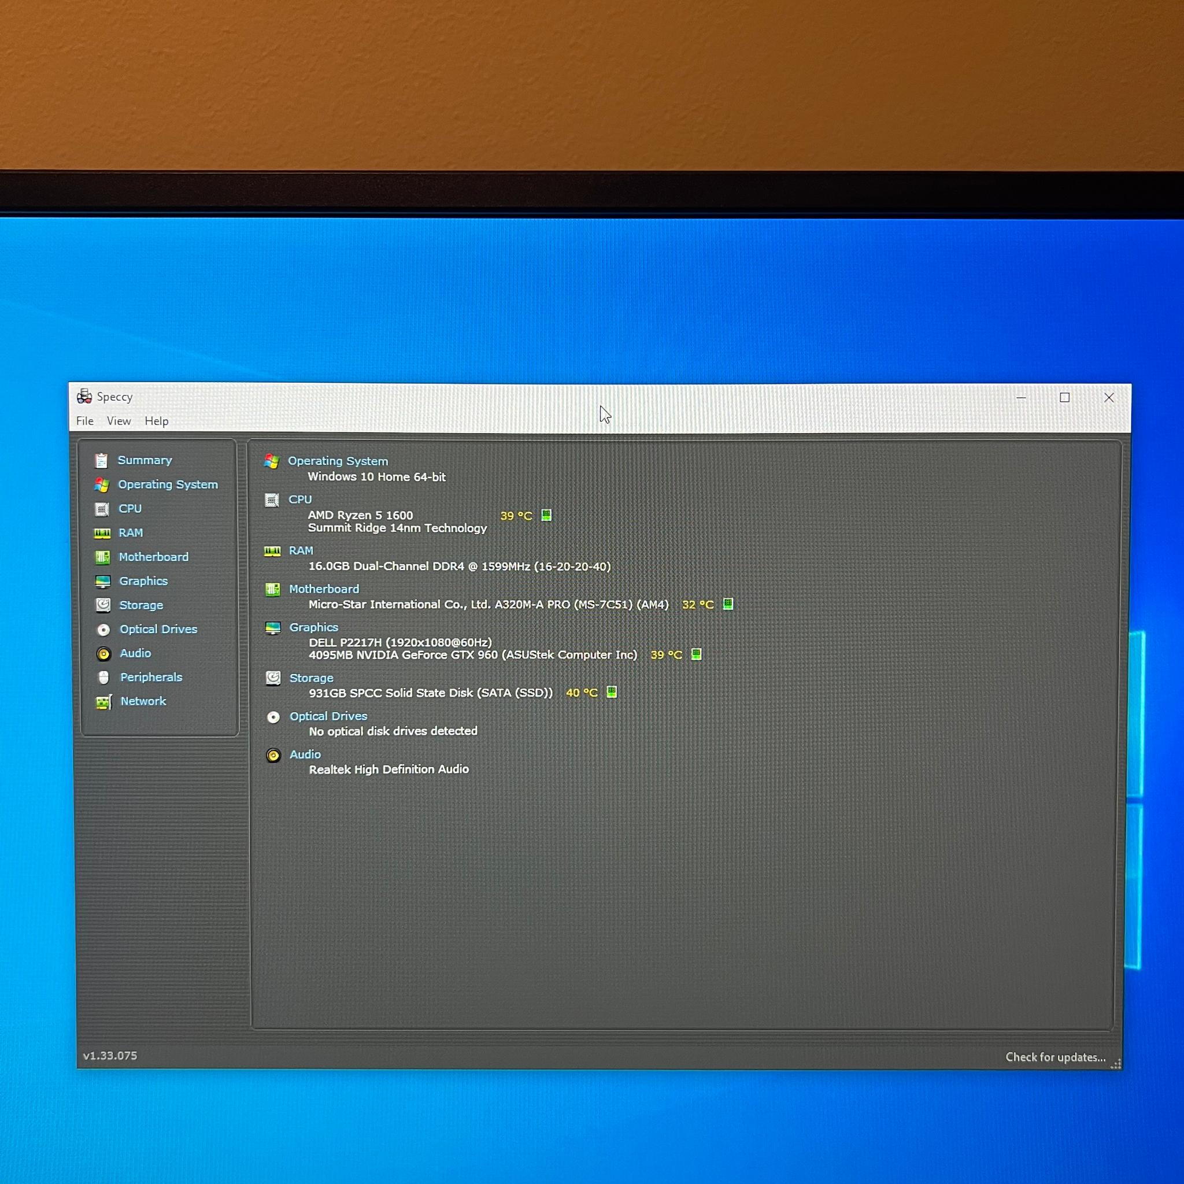Maximize the Speccy window
Image resolution: width=1184 pixels, height=1184 pixels.
(1065, 398)
